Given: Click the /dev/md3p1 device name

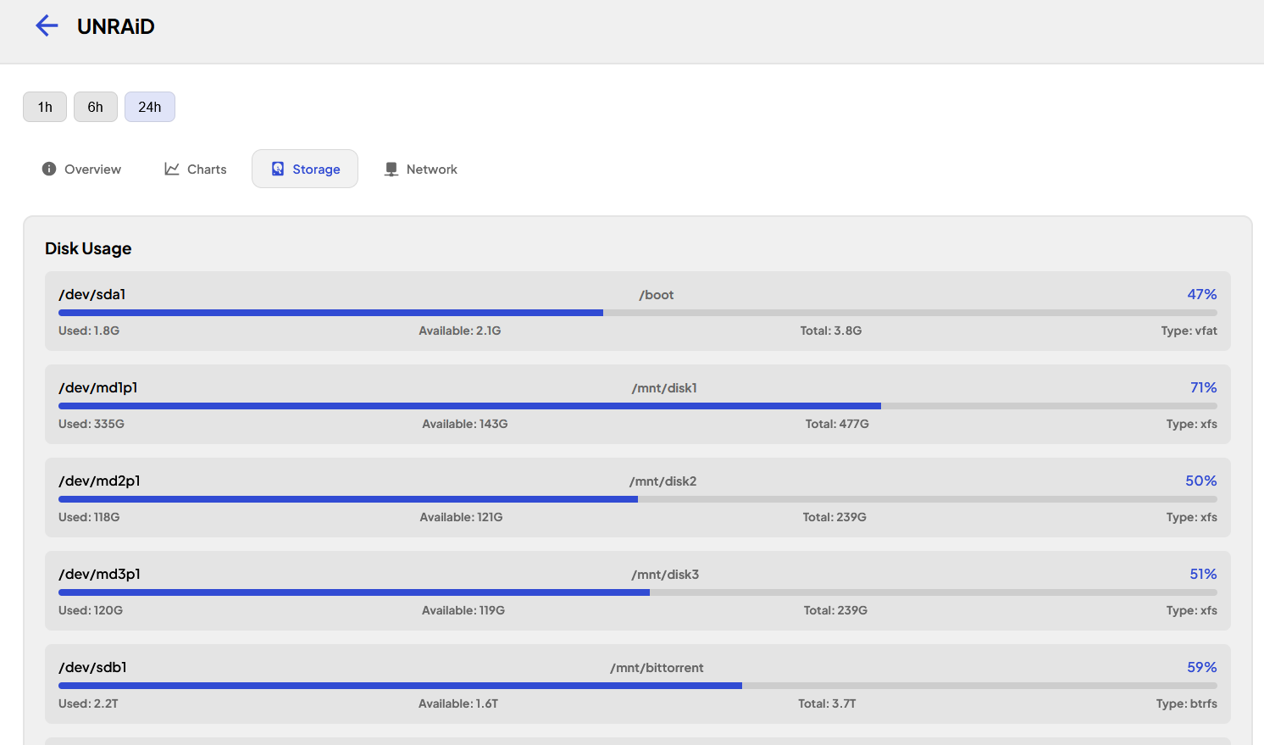Looking at the screenshot, I should (x=100, y=574).
